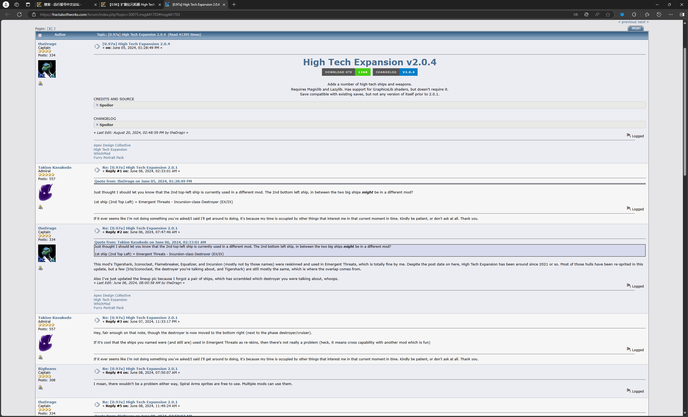Open the Edge sidebar toggle icon
The height and width of the screenshot is (417, 688).
pos(682,15)
